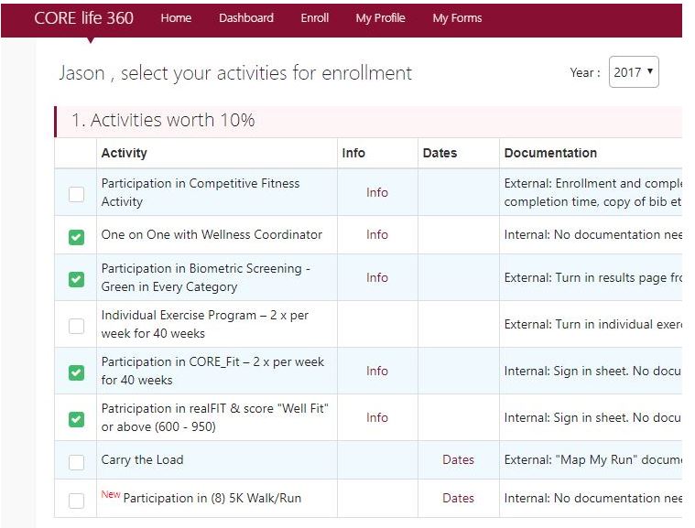Open Info for Wellness Coordinator row
The image size is (695, 528).
pyautogui.click(x=377, y=234)
